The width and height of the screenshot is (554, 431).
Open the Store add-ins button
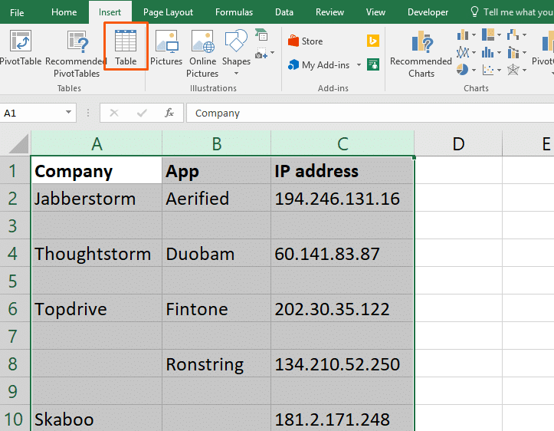click(x=305, y=41)
